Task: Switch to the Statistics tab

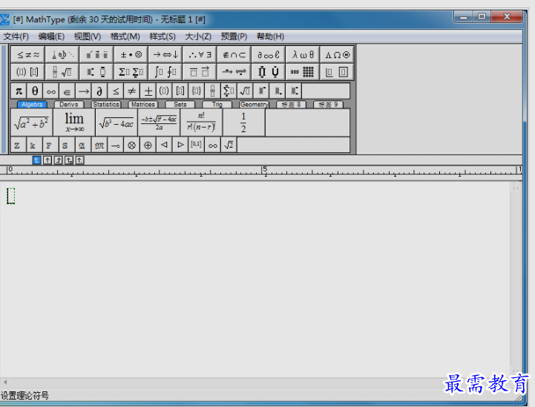Action: [x=106, y=105]
